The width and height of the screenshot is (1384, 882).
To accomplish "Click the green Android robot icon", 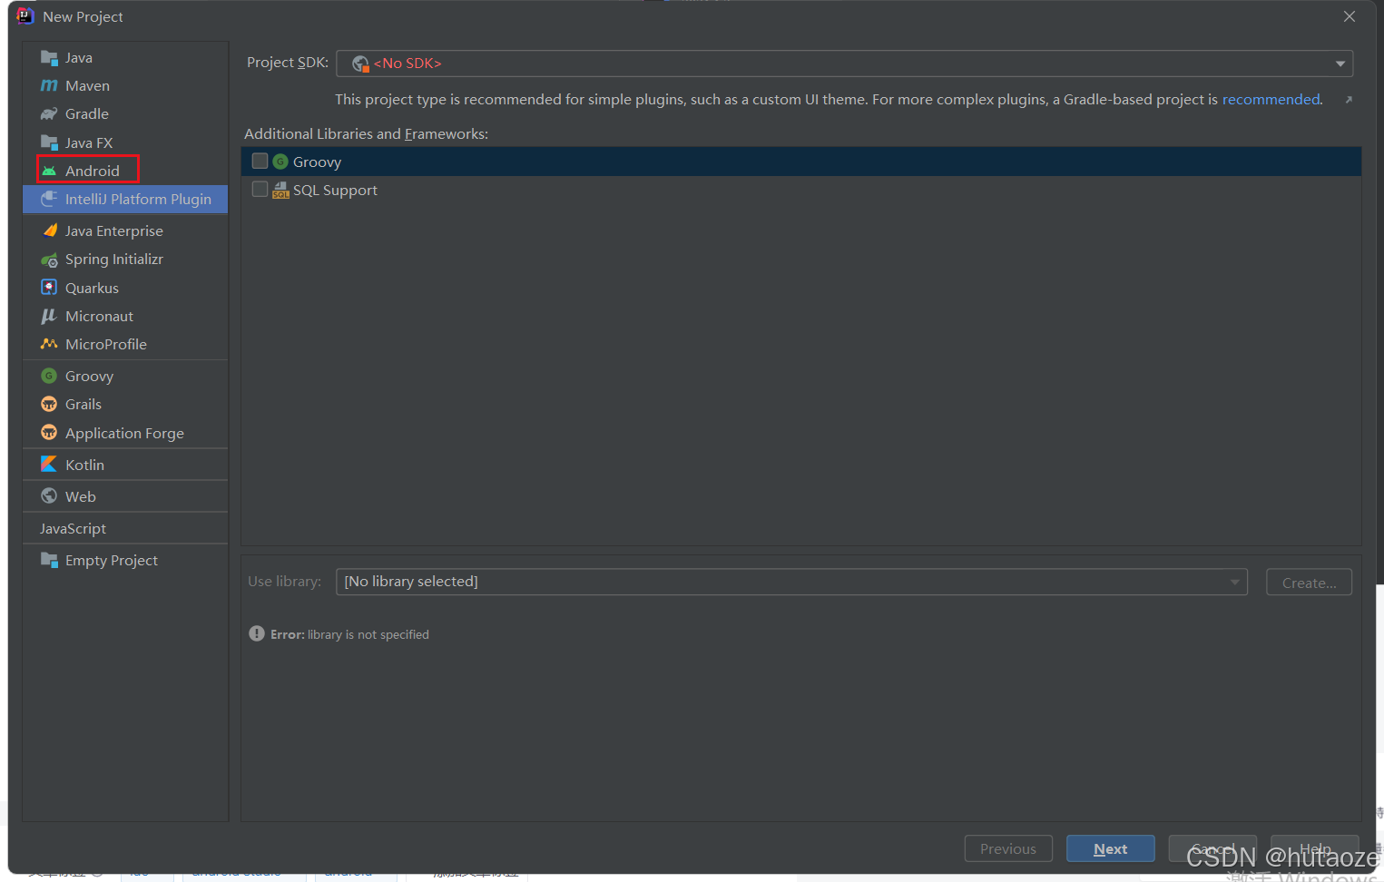I will [49, 171].
